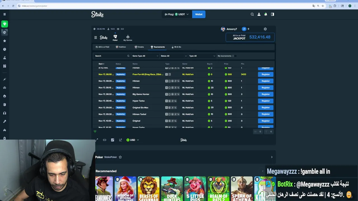Select the Original 10:05 tournament name
The width and height of the screenshot is (358, 201).
click(136, 121)
